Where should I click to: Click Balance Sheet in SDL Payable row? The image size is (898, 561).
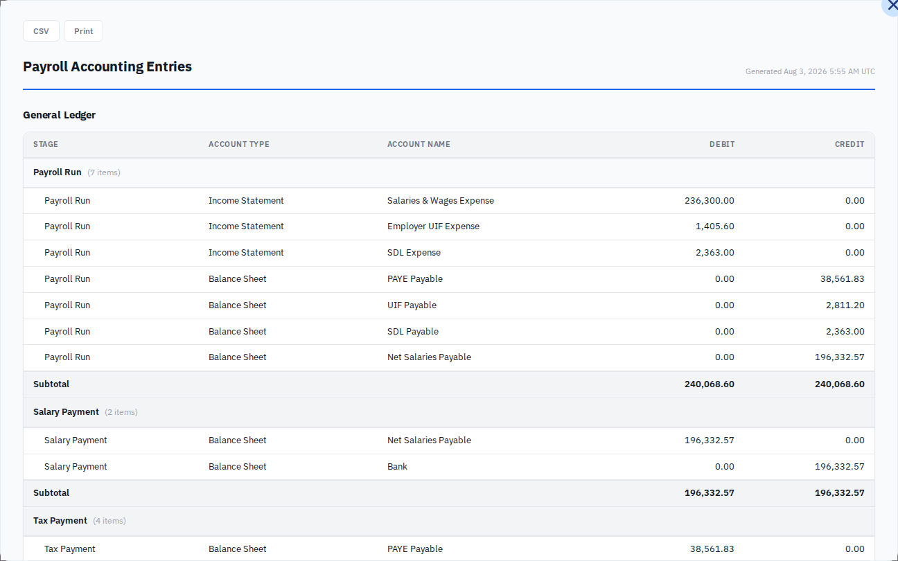(x=238, y=332)
